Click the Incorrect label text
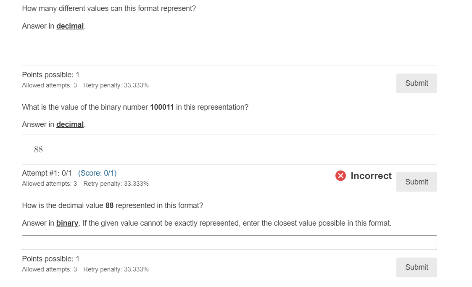This screenshot has height=287, width=472. tap(370, 176)
